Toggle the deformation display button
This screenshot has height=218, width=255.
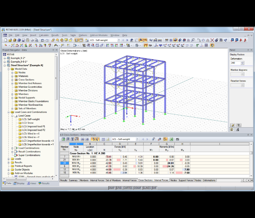click(146, 46)
